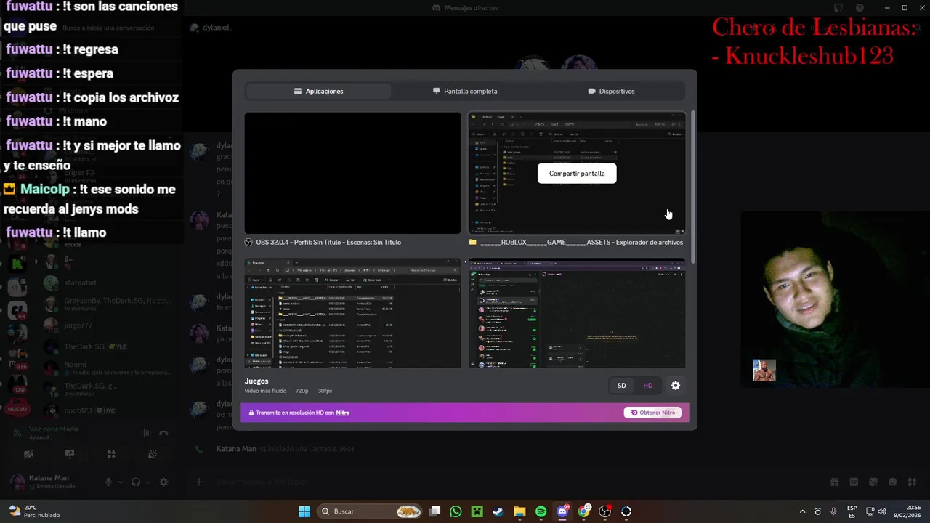This screenshot has height=523, width=930.
Task: Open Discord GIF picker
Action: pyautogui.click(x=854, y=482)
